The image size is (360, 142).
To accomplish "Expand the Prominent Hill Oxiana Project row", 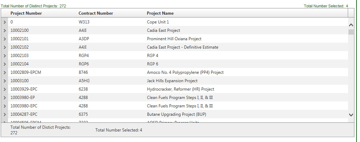I will coord(5,39).
